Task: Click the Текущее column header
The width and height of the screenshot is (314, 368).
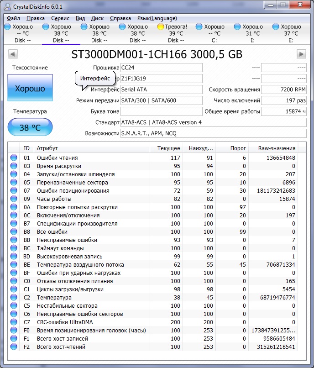Action: coord(166,148)
